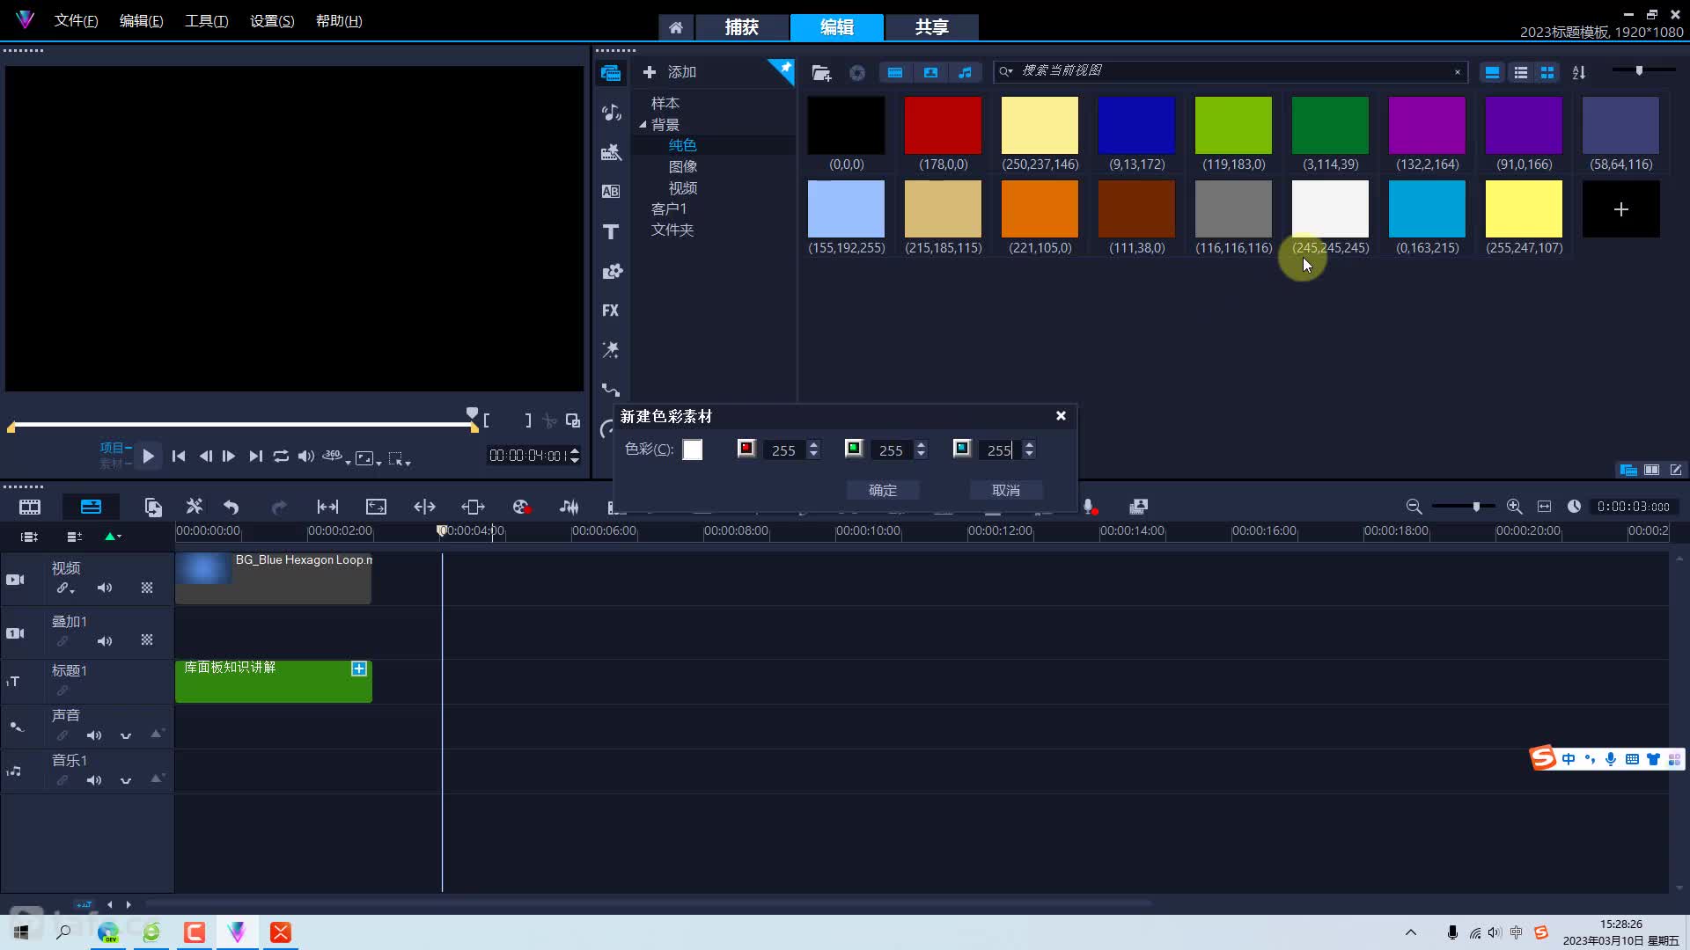This screenshot has height=950, width=1690.
Task: Click 取消 in the color dialog
Action: click(x=1006, y=490)
